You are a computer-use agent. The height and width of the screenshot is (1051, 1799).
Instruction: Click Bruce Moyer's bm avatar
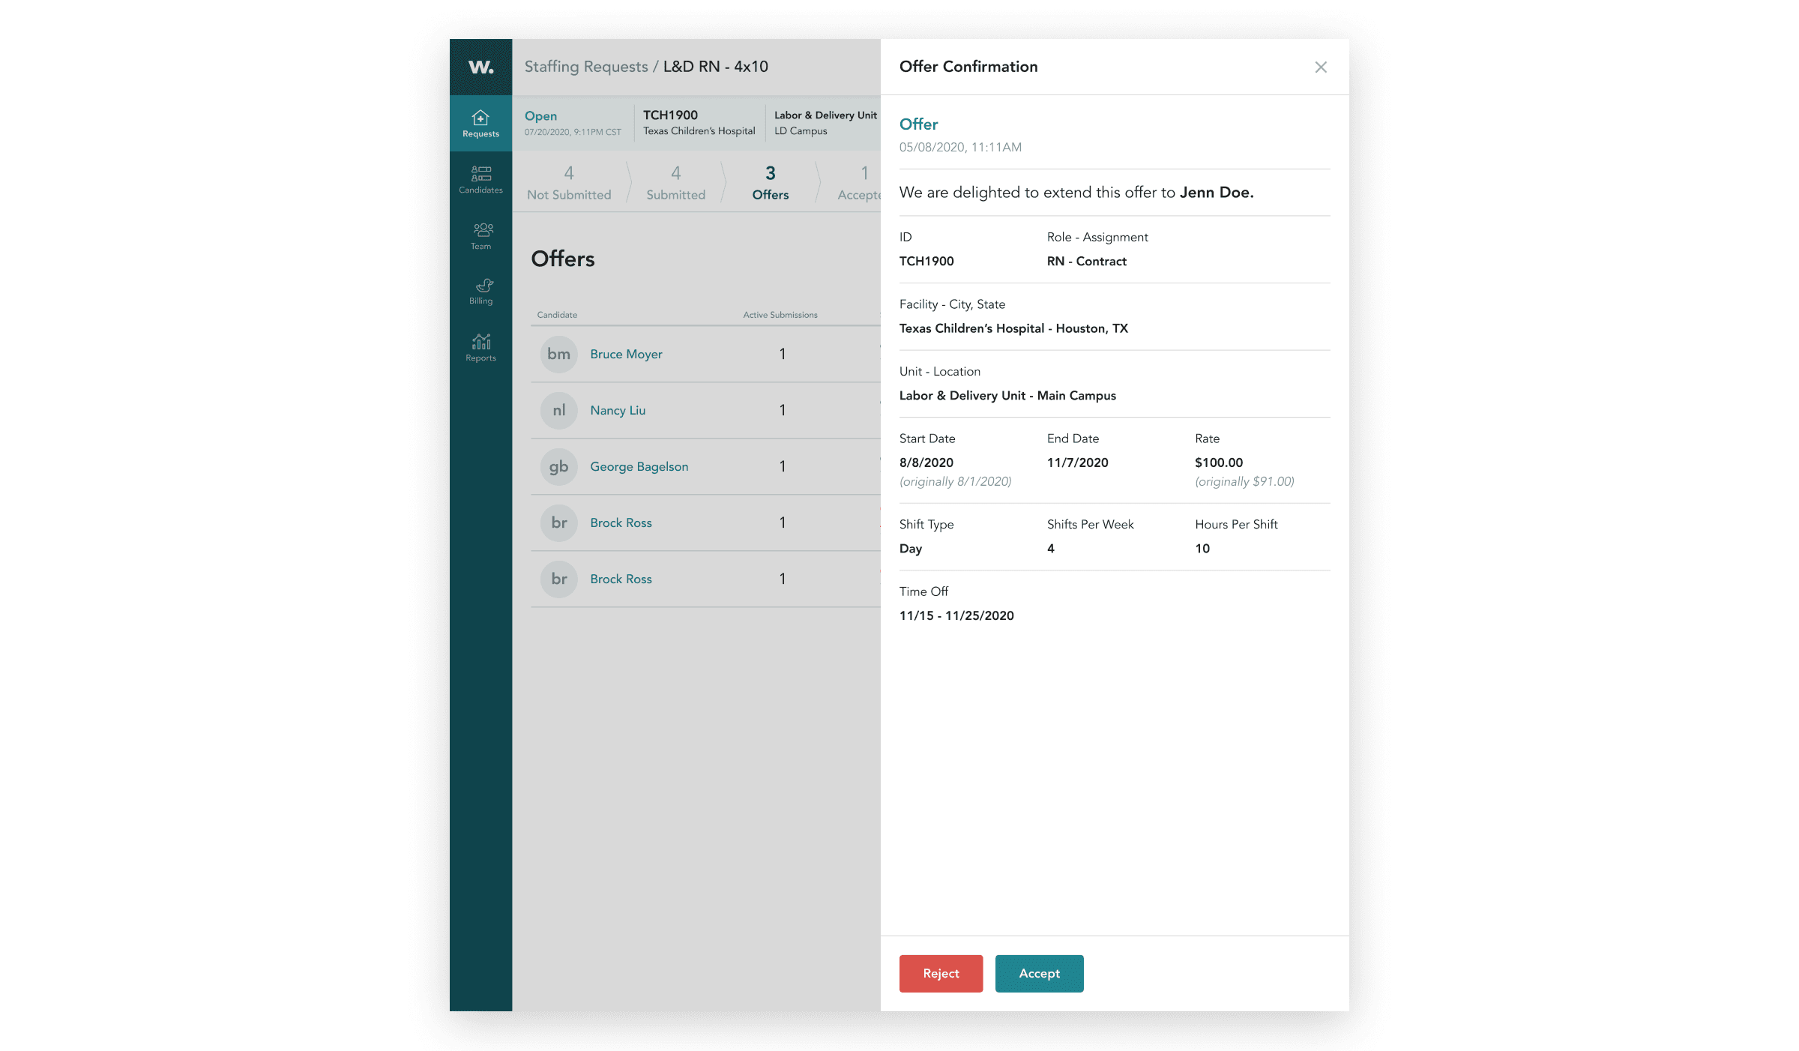[x=558, y=355]
